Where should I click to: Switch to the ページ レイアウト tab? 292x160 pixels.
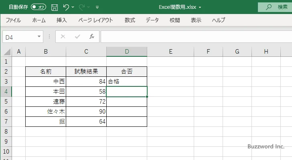[95, 20]
